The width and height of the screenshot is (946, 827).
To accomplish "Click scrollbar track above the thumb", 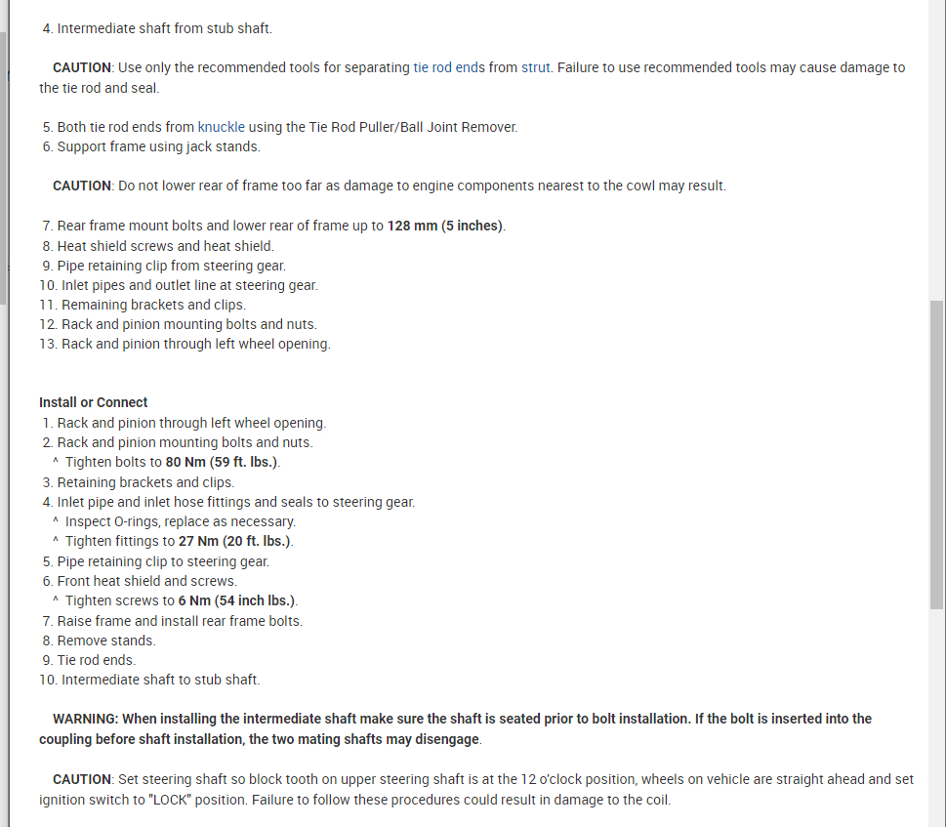I will coord(936,146).
